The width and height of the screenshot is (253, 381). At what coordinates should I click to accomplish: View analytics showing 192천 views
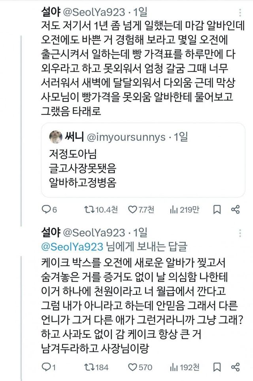174,367
